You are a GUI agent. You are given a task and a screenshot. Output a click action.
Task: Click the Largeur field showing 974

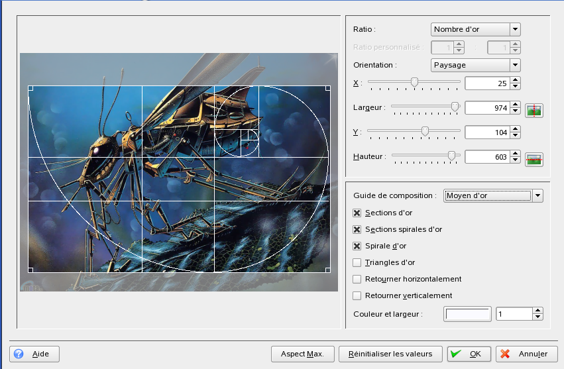coord(487,108)
